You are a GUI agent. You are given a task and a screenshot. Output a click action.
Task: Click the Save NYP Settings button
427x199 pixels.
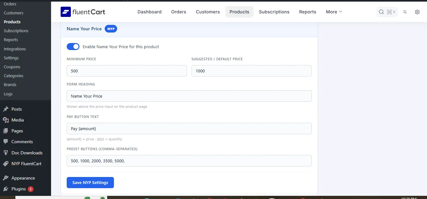tap(90, 182)
